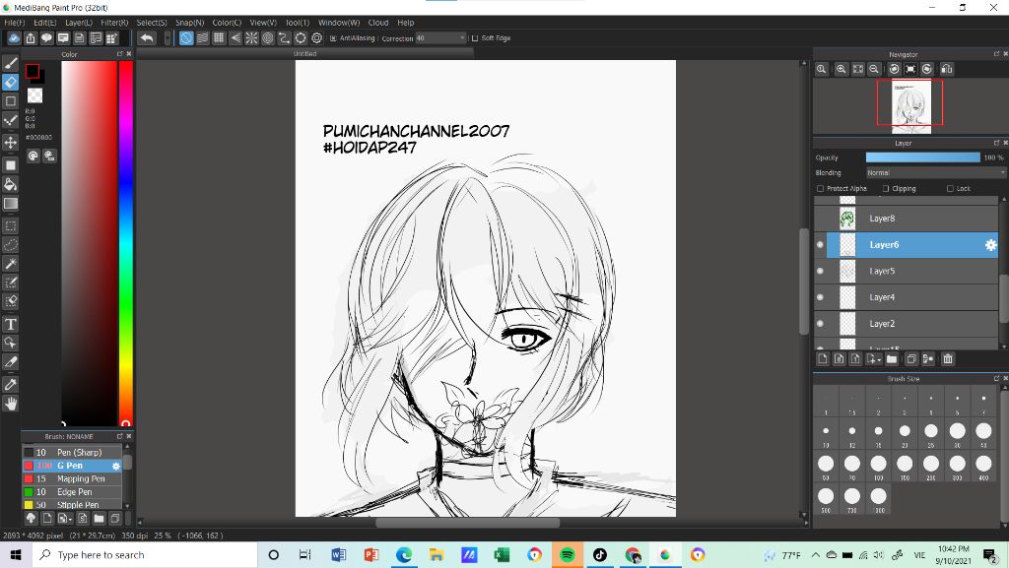The width and height of the screenshot is (1009, 568).
Task: Open G Pen brush settings gear
Action: 116,466
